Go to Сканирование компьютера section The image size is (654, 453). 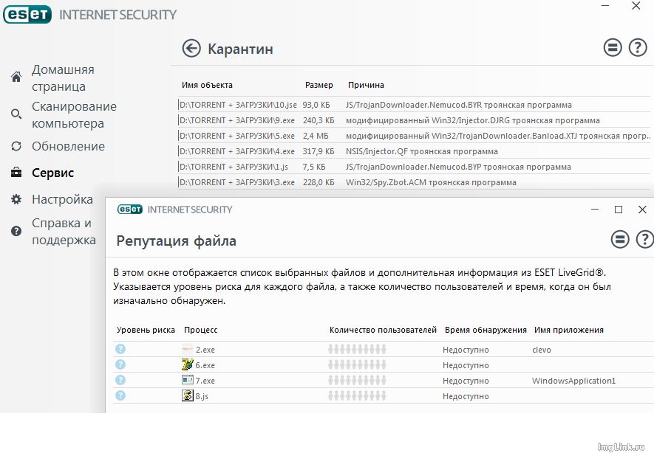[x=73, y=115]
